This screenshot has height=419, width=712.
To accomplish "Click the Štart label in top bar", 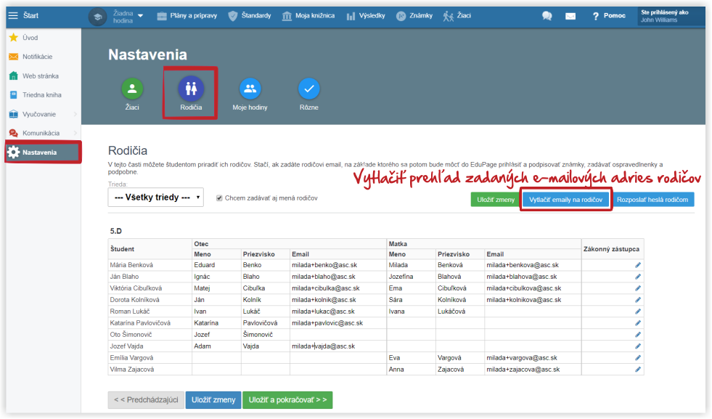I will [x=31, y=15].
